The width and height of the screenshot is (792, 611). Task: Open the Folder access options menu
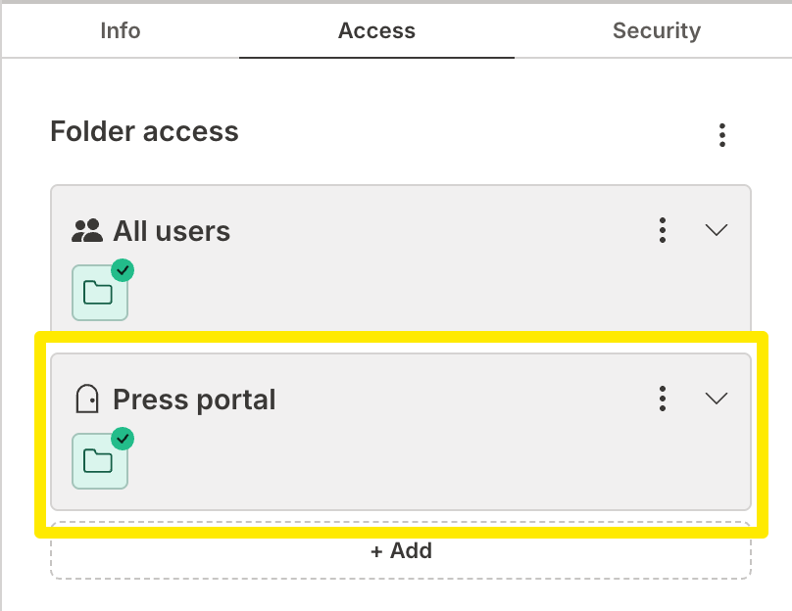(x=722, y=135)
